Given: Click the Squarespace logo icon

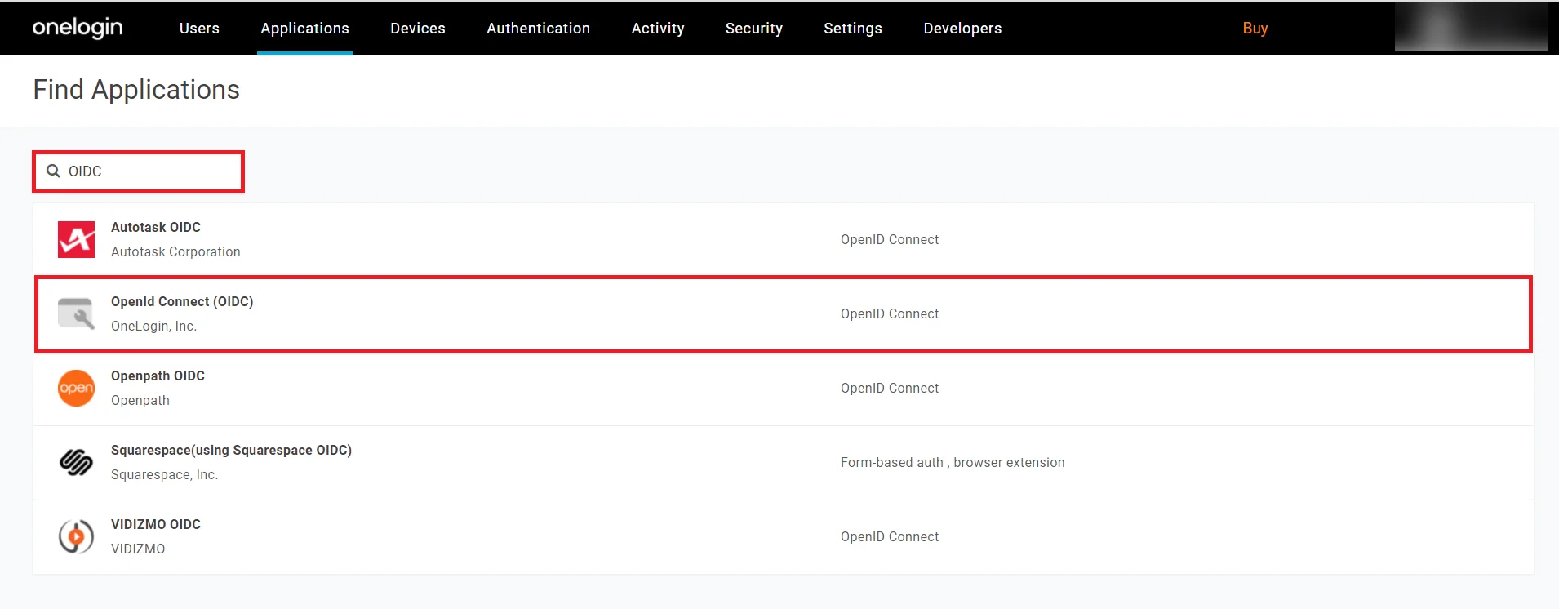Looking at the screenshot, I should 76,462.
